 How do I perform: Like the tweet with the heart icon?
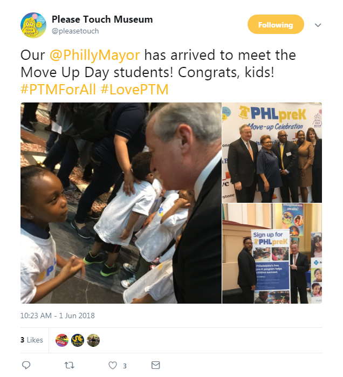point(113,365)
